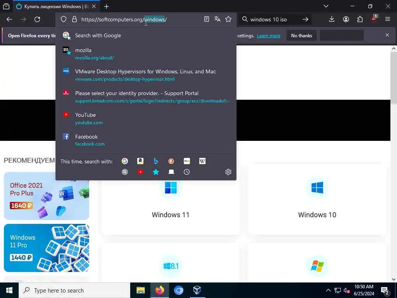397x298 pixels.
Task: Open Windows Start menu
Action: pyautogui.click(x=9, y=290)
